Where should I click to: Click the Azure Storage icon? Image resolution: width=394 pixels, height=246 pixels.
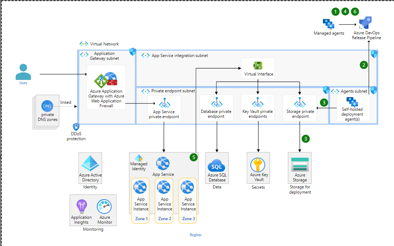(x=300, y=164)
